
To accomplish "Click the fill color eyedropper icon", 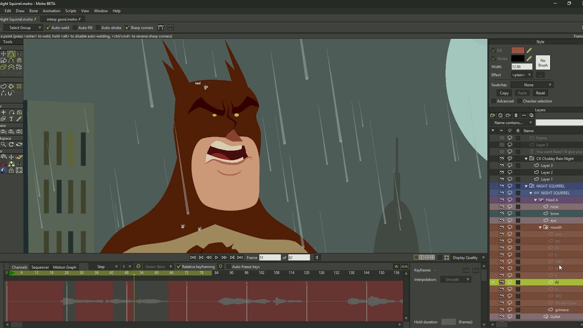I will (x=529, y=50).
